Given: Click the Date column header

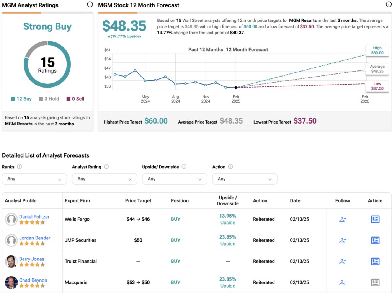Looking at the screenshot, I should [295, 200].
